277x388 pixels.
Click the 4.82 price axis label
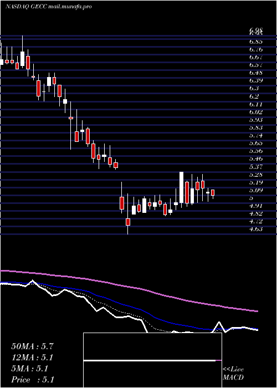coord(256,213)
